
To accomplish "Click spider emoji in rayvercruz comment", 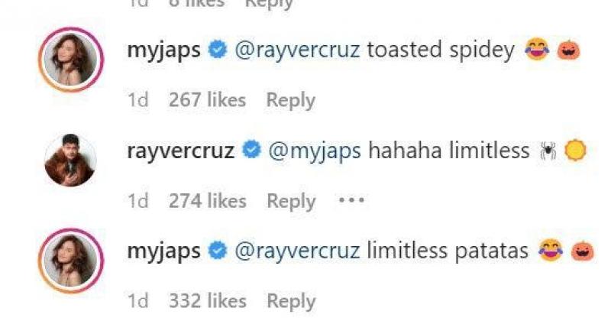I will 548,151.
